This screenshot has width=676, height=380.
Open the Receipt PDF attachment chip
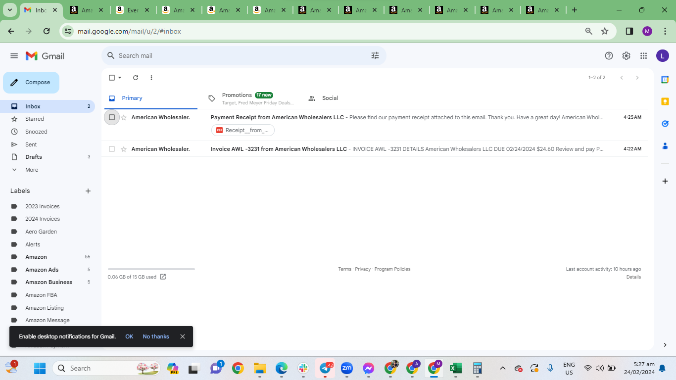point(243,130)
